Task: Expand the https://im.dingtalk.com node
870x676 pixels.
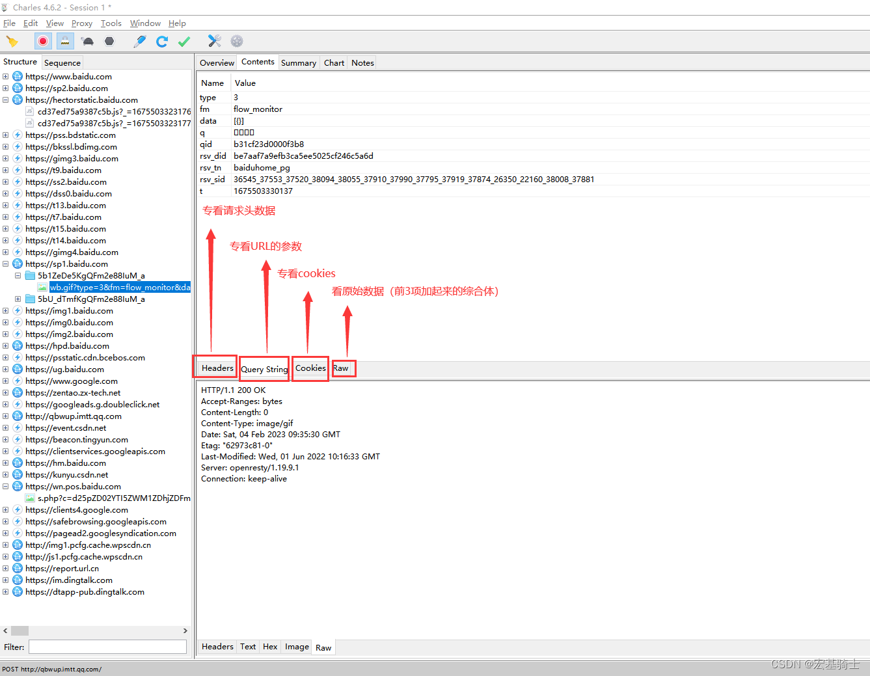Action: point(5,580)
